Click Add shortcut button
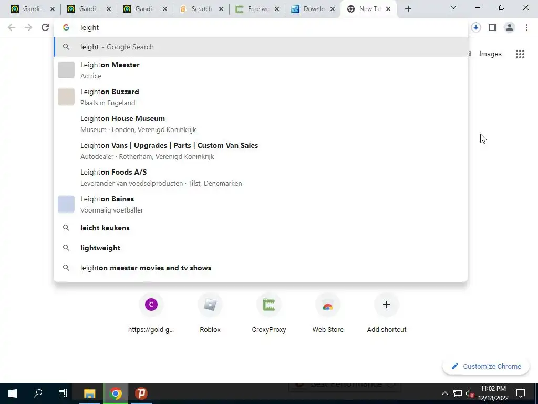 (x=387, y=314)
